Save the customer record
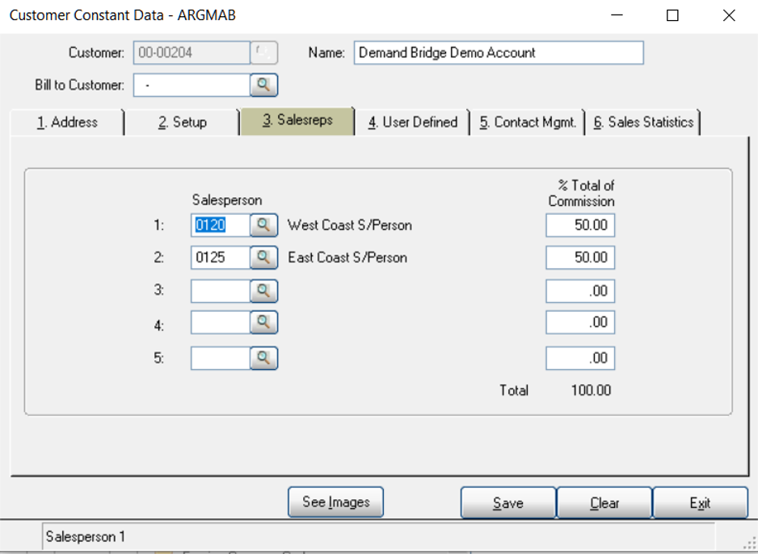 tap(508, 503)
